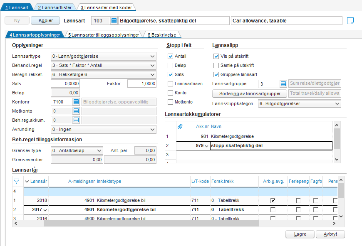Open the Lønnsår column header chevron
Image resolution: width=362 pixels, height=246 pixels.
point(27,182)
